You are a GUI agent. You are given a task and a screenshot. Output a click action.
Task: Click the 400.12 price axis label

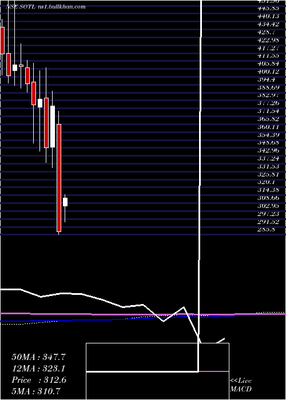[x=268, y=71]
